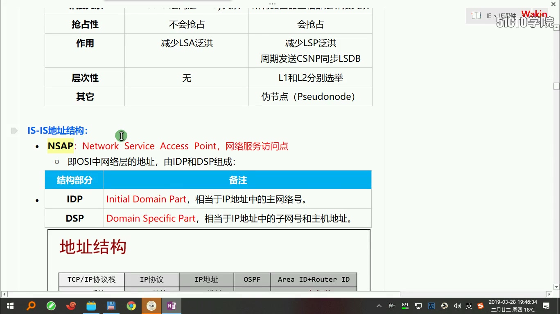Viewport: 560px width, 314px height.
Task: Click the 'IDP' table cell
Action: [75, 199]
